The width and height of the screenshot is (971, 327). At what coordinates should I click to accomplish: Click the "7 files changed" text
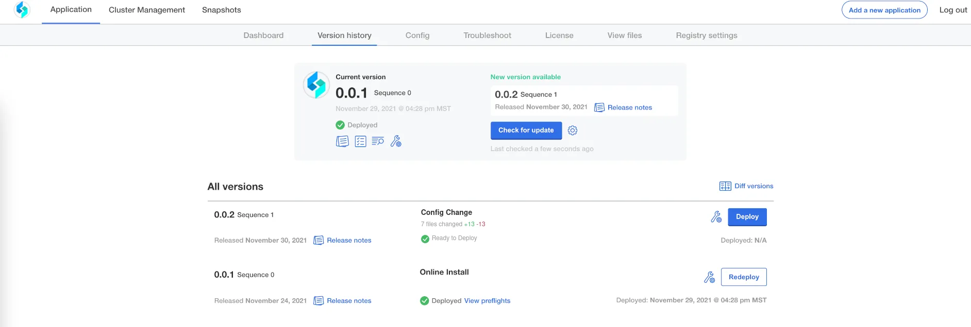(x=441, y=224)
